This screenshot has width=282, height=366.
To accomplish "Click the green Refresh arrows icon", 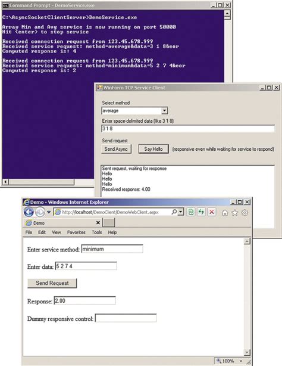I will pos(201,212).
